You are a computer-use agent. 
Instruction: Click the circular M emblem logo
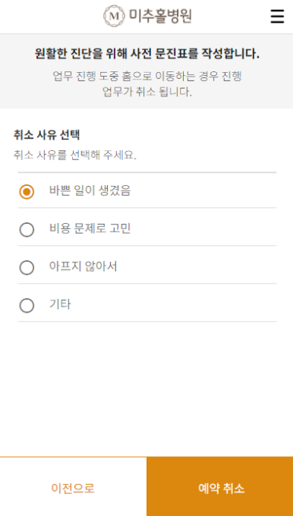pos(114,16)
